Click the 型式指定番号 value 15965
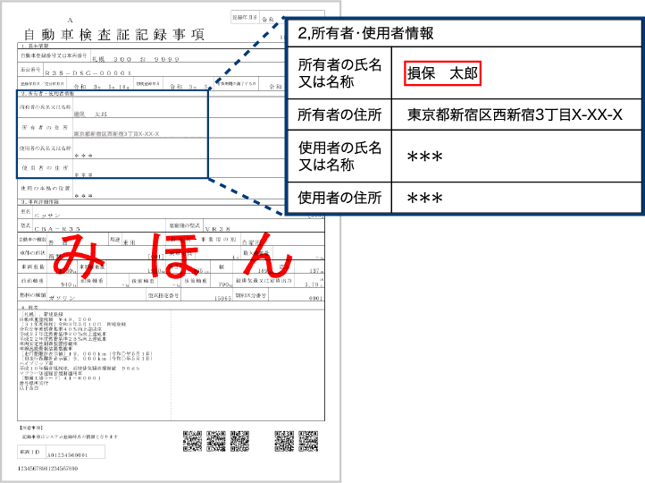Screen dimensions: 645x483 (x=223, y=298)
